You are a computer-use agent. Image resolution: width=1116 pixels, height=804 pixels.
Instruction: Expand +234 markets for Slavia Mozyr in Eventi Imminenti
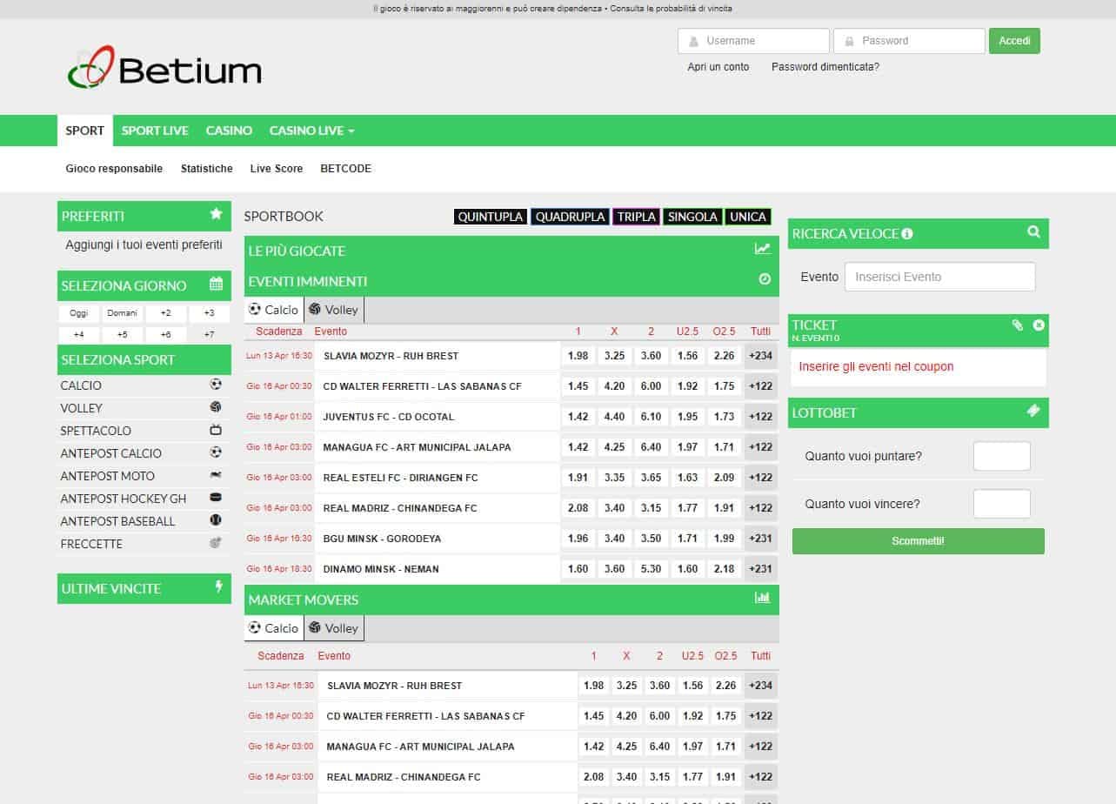[x=760, y=356]
